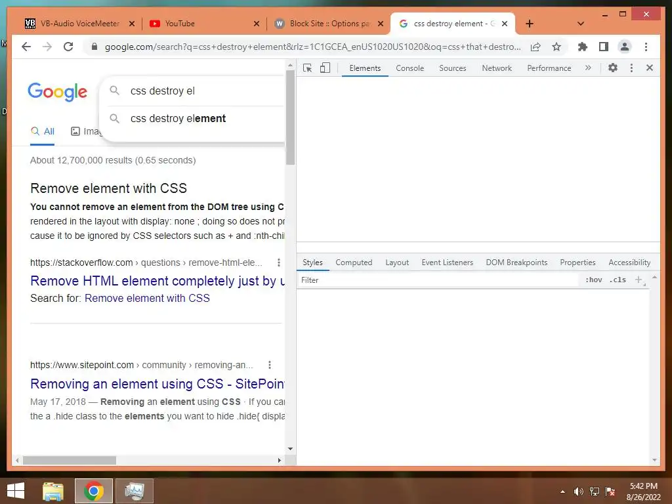Toggle the :hov element state button
The width and height of the screenshot is (672, 504).
pyautogui.click(x=593, y=280)
